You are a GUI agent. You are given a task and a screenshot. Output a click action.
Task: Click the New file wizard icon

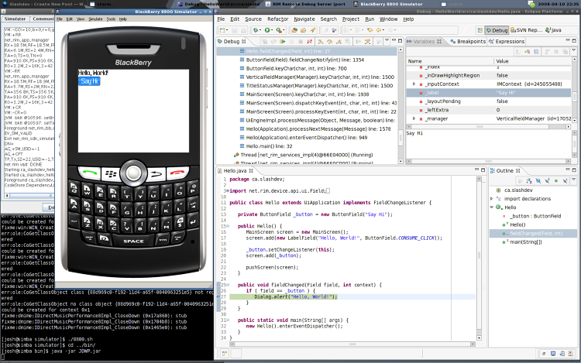pyautogui.click(x=222, y=30)
